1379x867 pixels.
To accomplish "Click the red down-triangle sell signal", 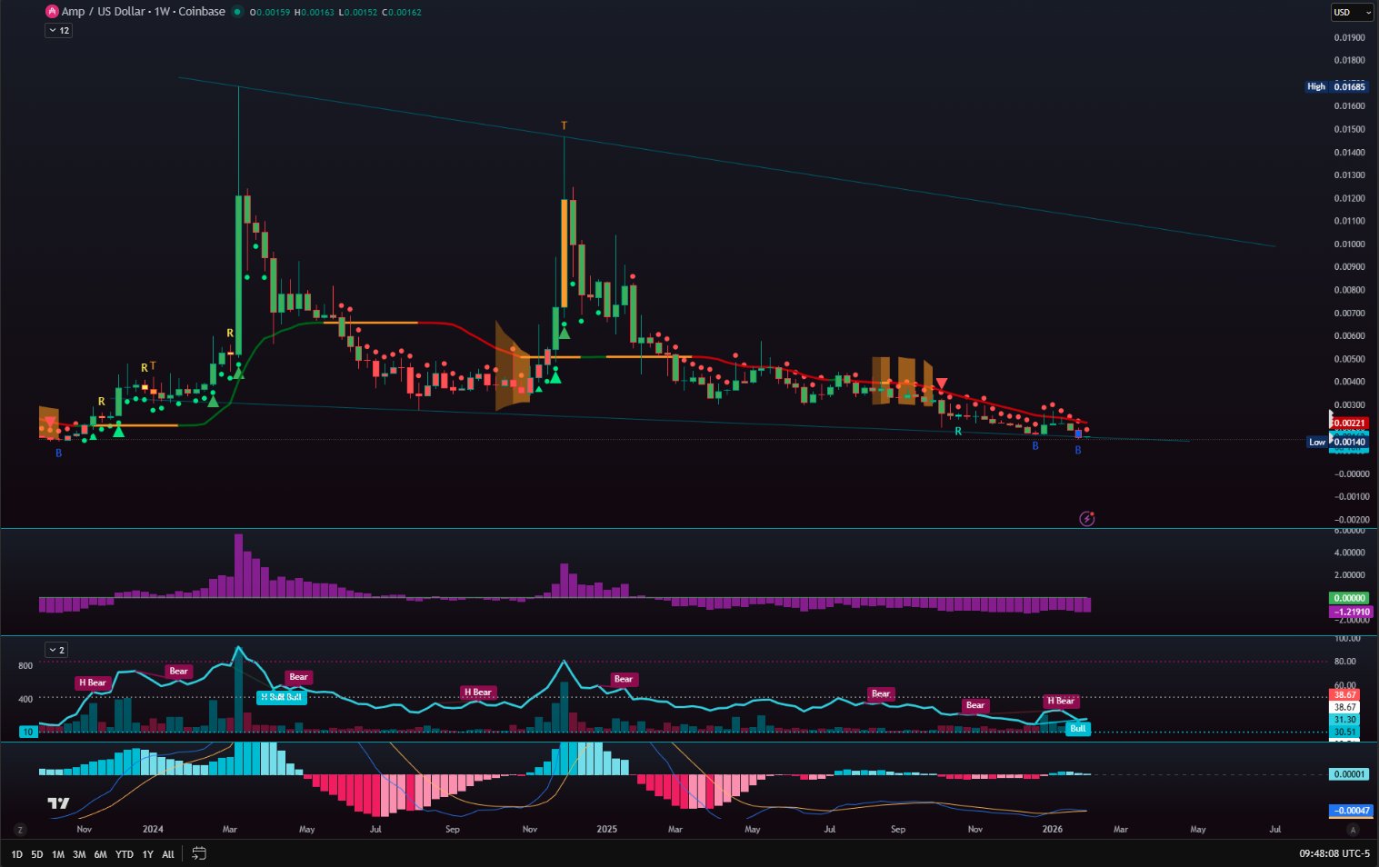I will click(x=942, y=384).
